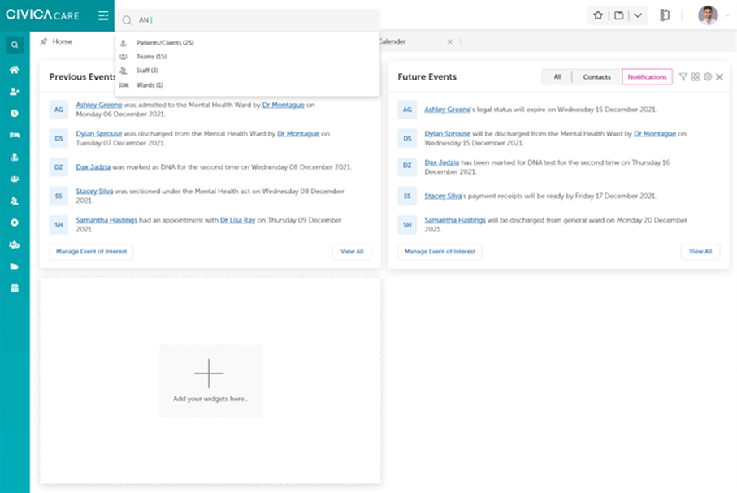Open the workflow pathway icon in top bar
Viewport: 737px width, 493px height.
click(x=664, y=15)
